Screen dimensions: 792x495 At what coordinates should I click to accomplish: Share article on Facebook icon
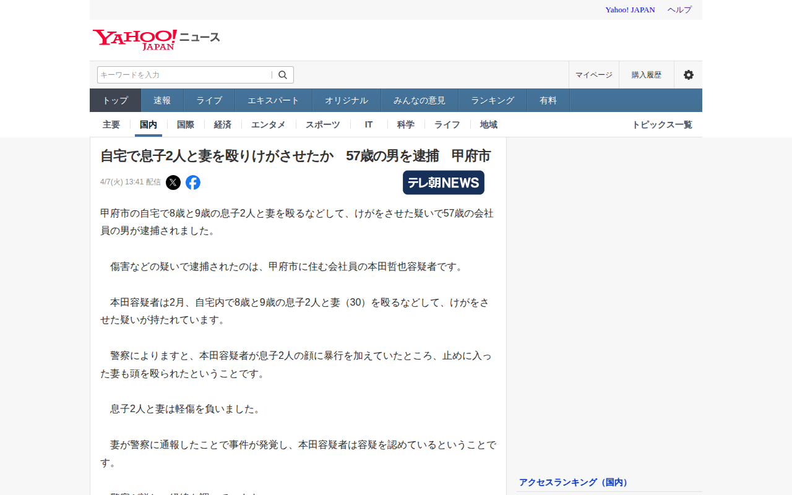click(193, 183)
